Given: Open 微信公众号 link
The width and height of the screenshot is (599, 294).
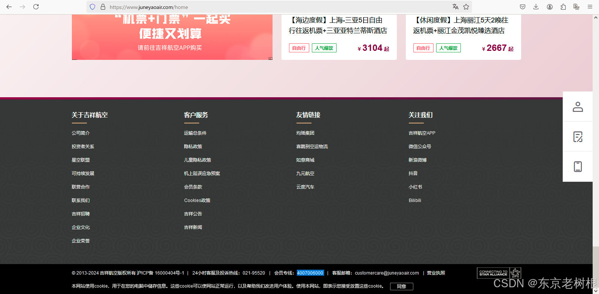Looking at the screenshot, I should click(420, 147).
